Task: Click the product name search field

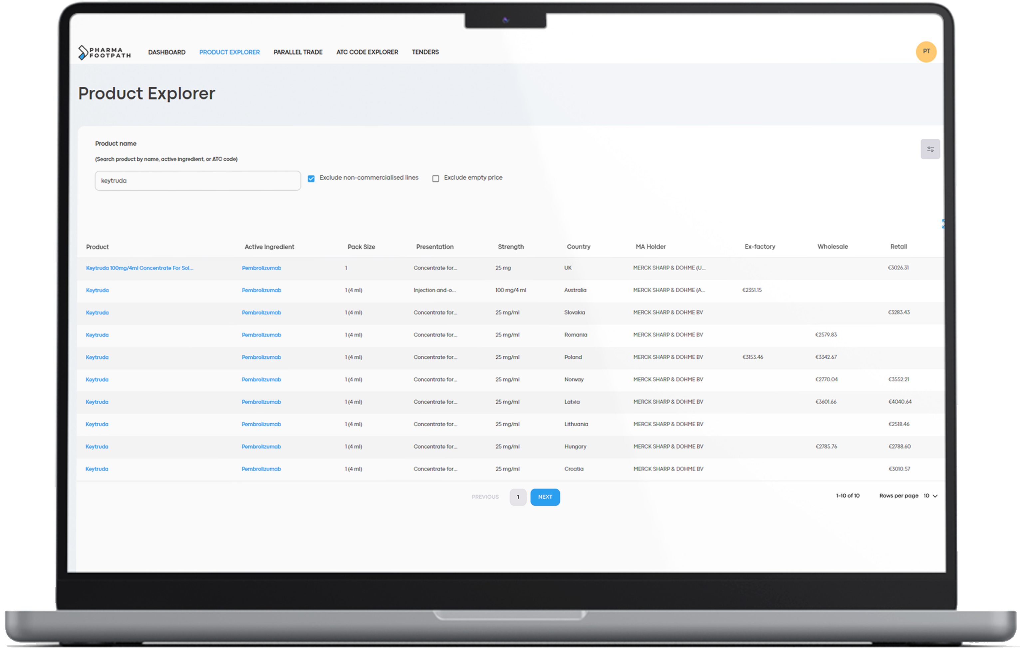Action: click(198, 181)
